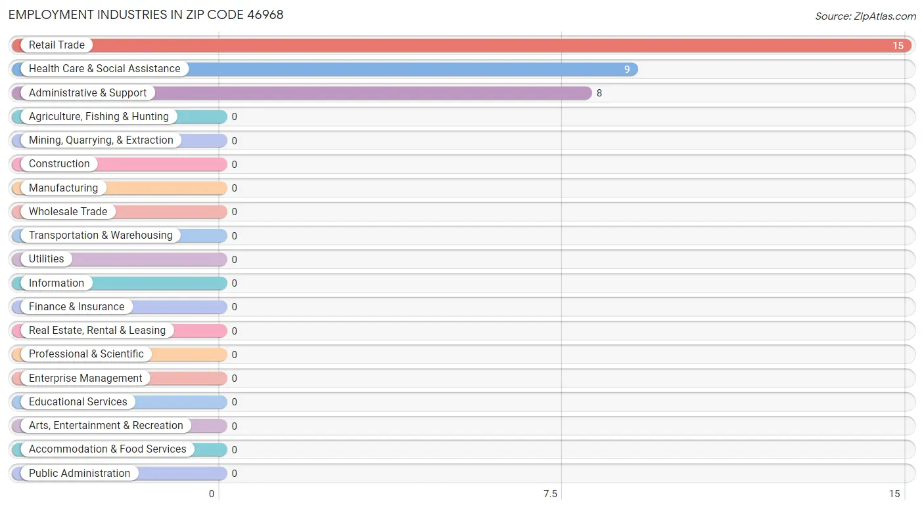Click the Retail Trade value 15
The height and width of the screenshot is (509, 924).
coord(898,46)
